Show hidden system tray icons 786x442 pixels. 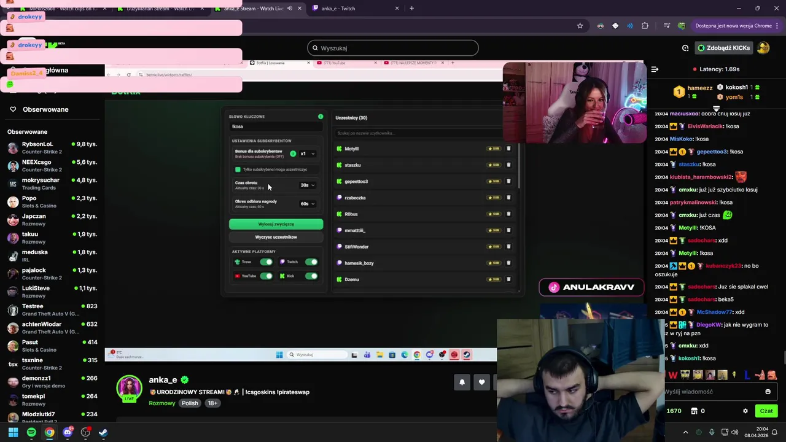[686, 432]
